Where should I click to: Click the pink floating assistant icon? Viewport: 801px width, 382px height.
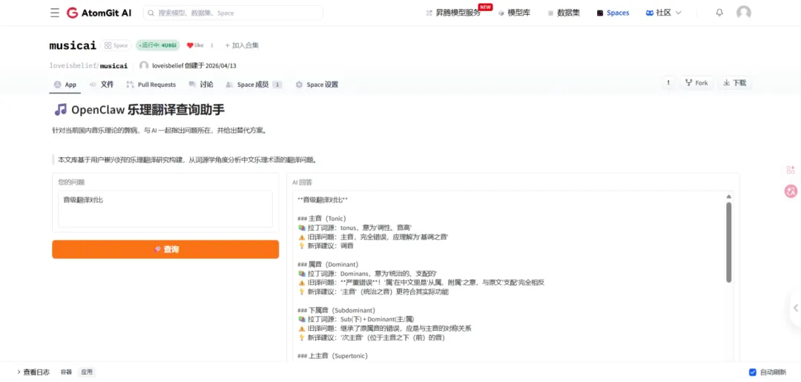click(x=791, y=191)
